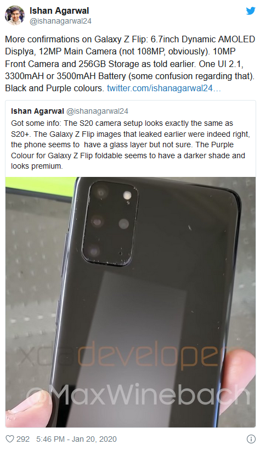Like the tweet with heart icon
Image resolution: width=260 pixels, height=450 pixels.
pos(10,439)
